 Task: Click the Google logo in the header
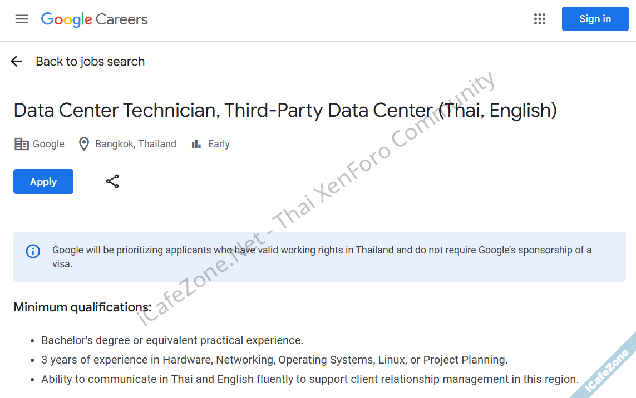point(66,19)
